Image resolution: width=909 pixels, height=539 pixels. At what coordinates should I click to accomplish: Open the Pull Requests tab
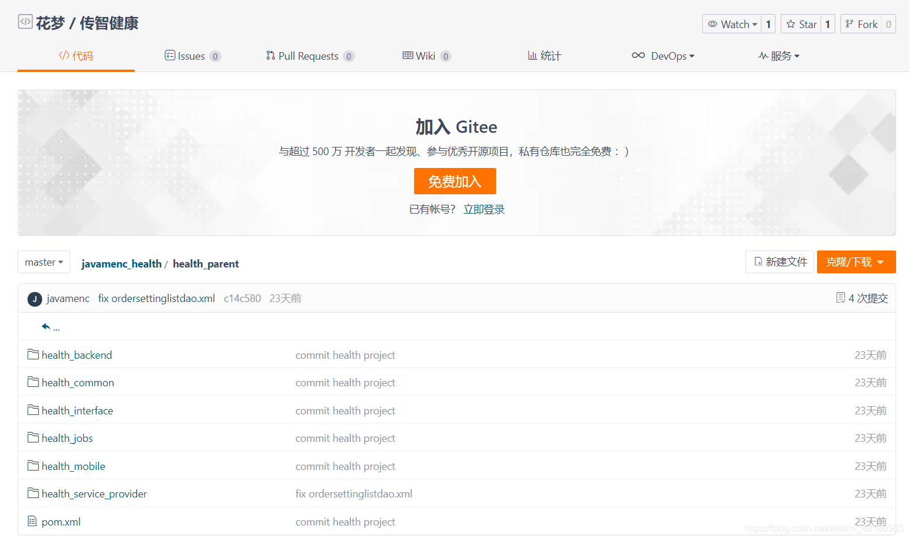pos(310,56)
